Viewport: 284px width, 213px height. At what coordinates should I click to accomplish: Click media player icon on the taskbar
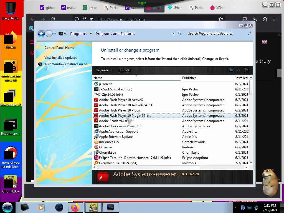[41, 207]
